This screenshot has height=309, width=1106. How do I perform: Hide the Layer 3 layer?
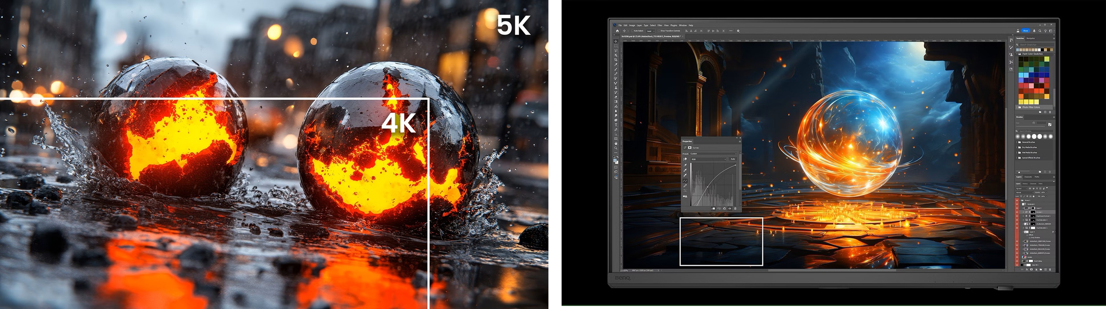[1017, 208]
